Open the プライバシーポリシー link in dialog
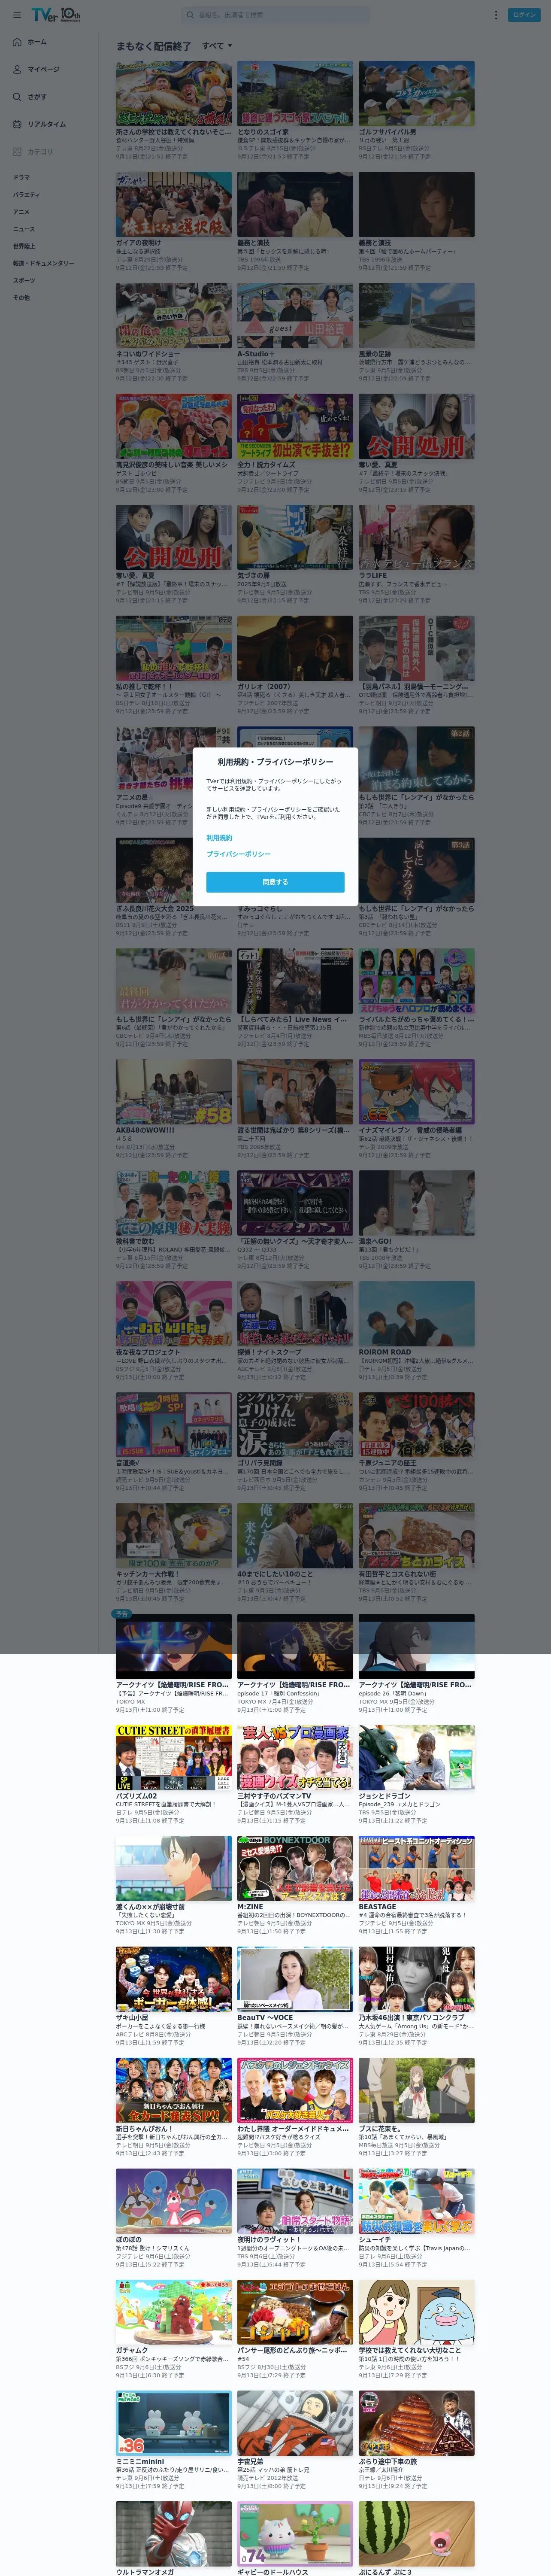The image size is (551, 2576). tap(238, 854)
